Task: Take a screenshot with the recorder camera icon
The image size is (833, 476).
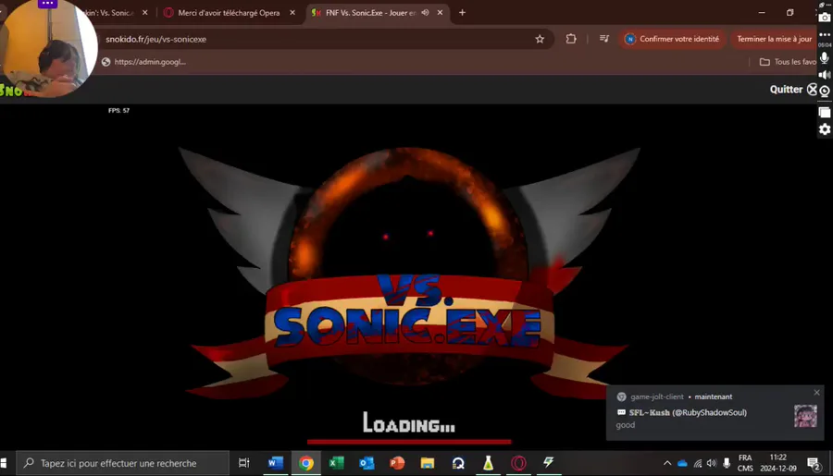Action: click(825, 18)
